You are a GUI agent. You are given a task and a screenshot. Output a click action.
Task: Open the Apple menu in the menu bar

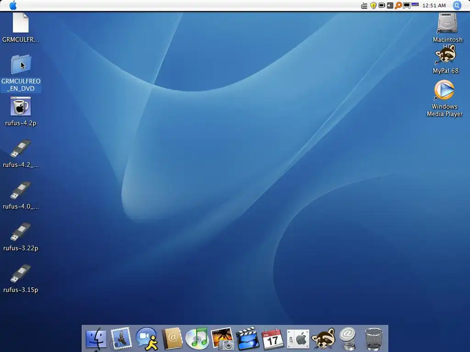coord(13,5)
